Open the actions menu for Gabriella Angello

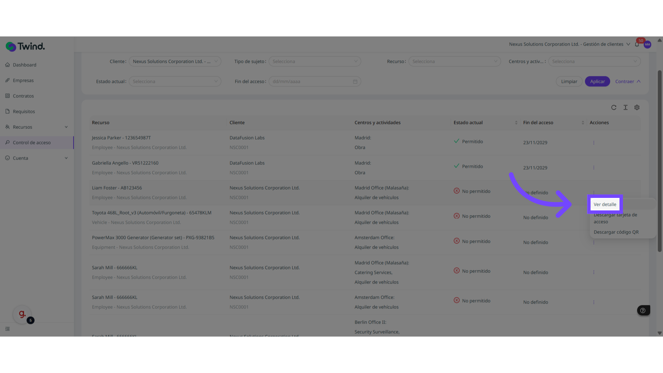[594, 168]
